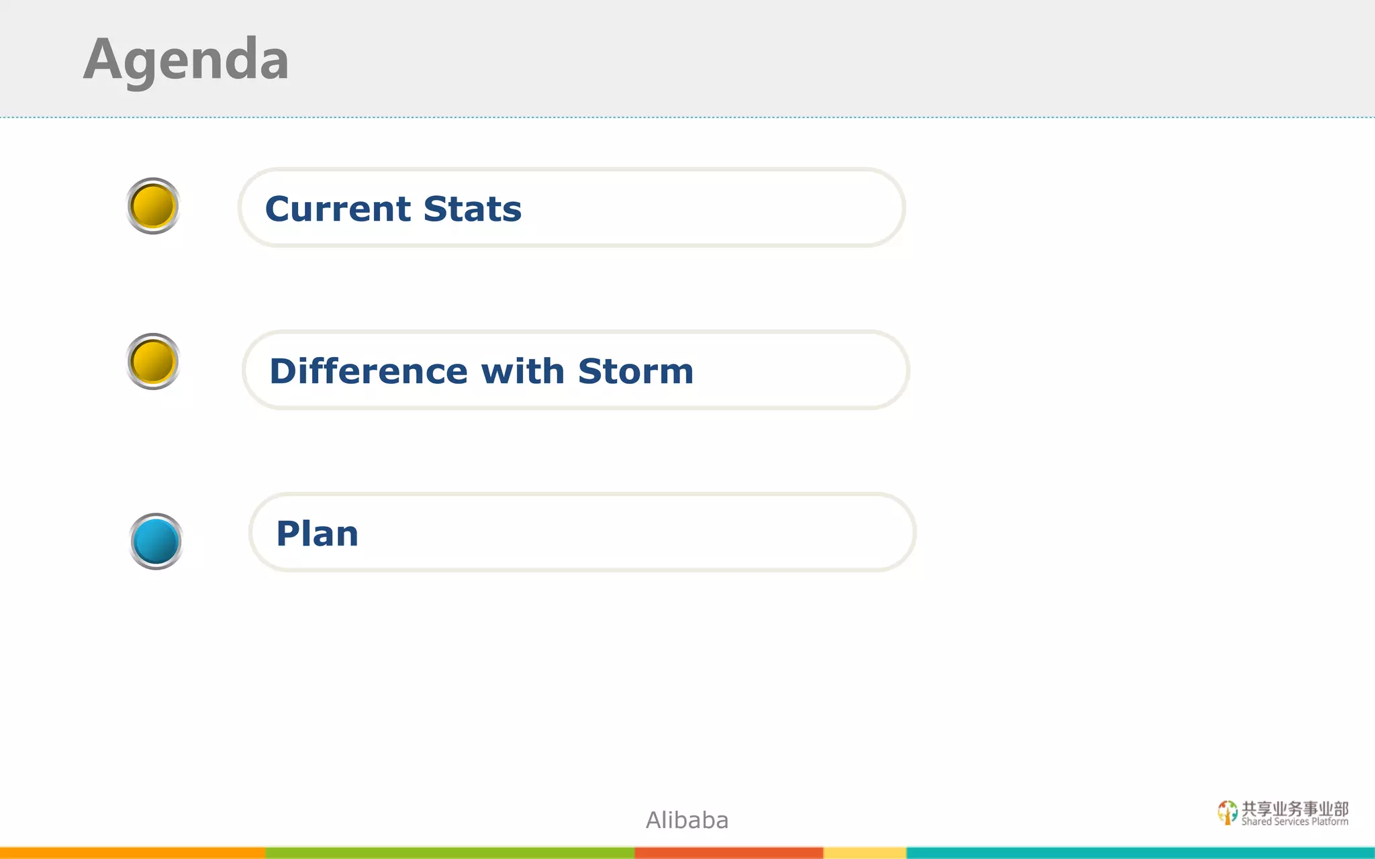The height and width of the screenshot is (859, 1375).
Task: Click the 'Shared Services Platform' caption
Action: [x=1294, y=822]
